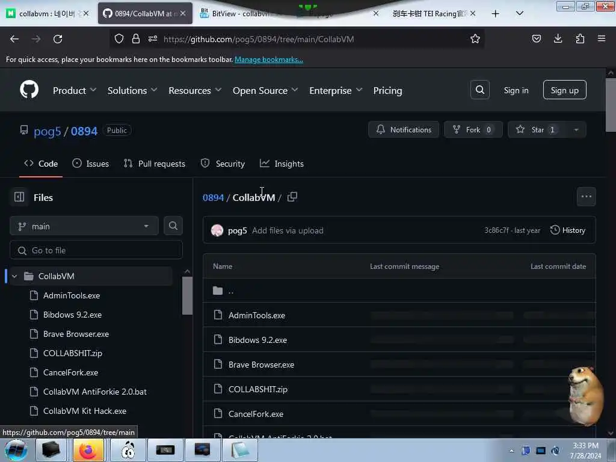Click the permissions icon in address bar
Image resolution: width=616 pixels, height=462 pixels.
pos(153,38)
